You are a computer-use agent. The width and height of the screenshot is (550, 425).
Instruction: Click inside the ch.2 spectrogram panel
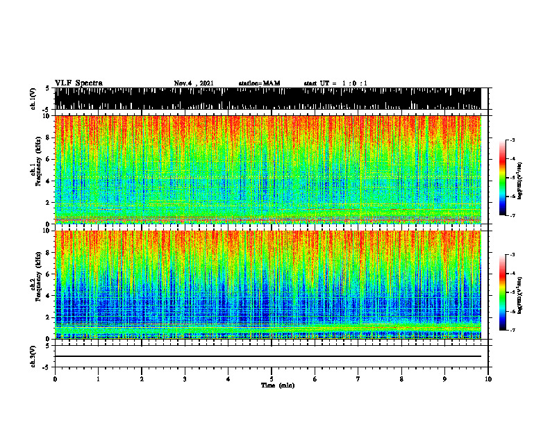pyautogui.click(x=268, y=285)
